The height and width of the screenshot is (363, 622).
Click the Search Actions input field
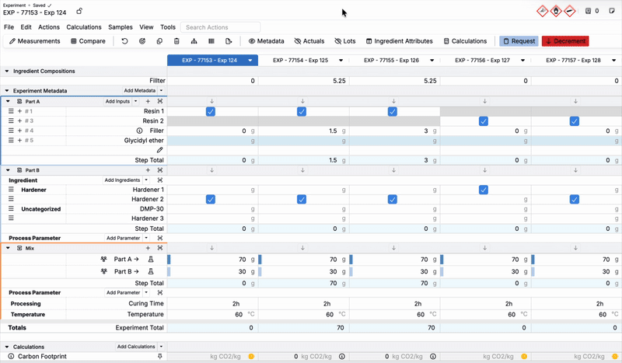[x=221, y=27]
